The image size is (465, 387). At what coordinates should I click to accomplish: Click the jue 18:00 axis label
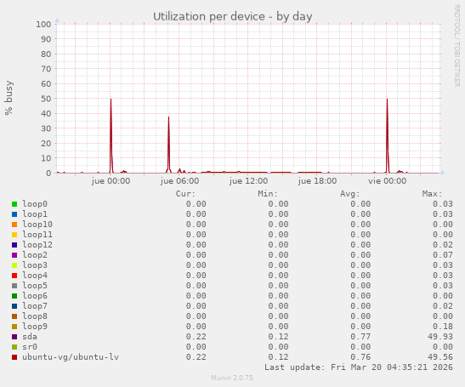317,181
